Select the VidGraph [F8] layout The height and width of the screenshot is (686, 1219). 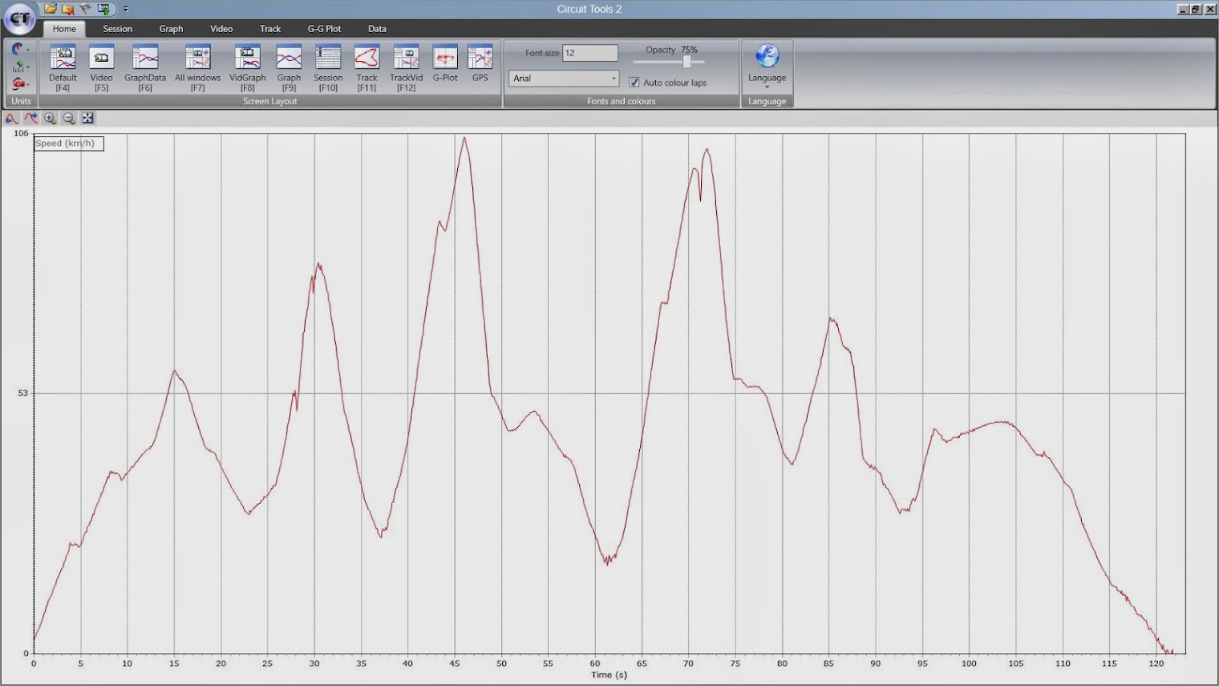tap(247, 69)
